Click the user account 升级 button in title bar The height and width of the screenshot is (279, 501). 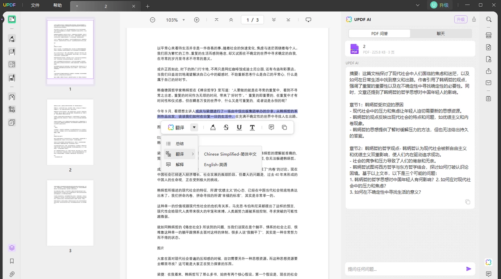pos(440,5)
